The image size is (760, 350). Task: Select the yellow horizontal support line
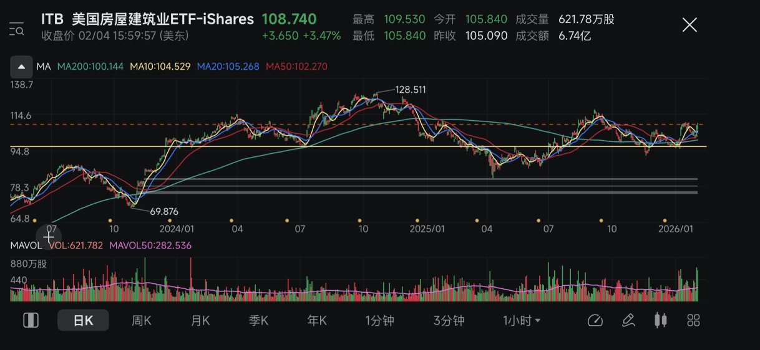tap(358, 146)
